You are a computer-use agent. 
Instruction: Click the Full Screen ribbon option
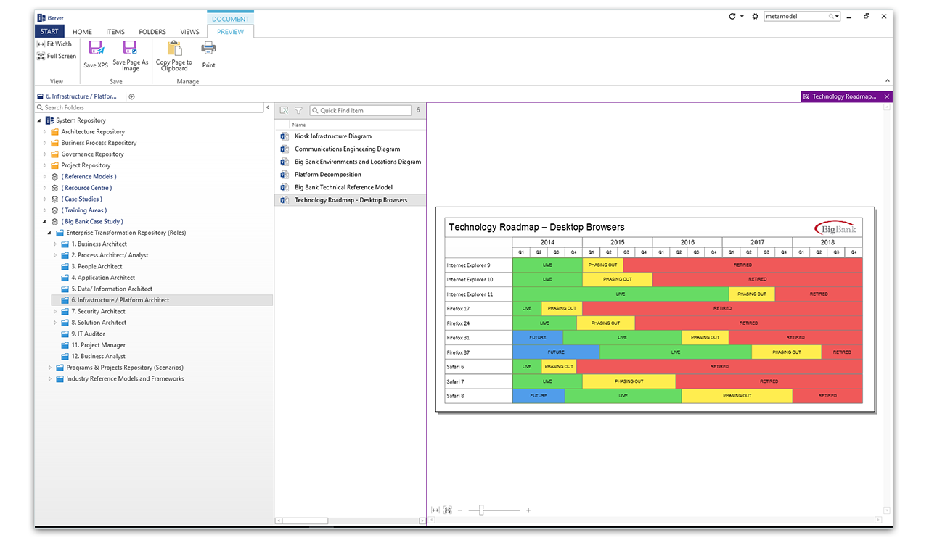pos(56,56)
